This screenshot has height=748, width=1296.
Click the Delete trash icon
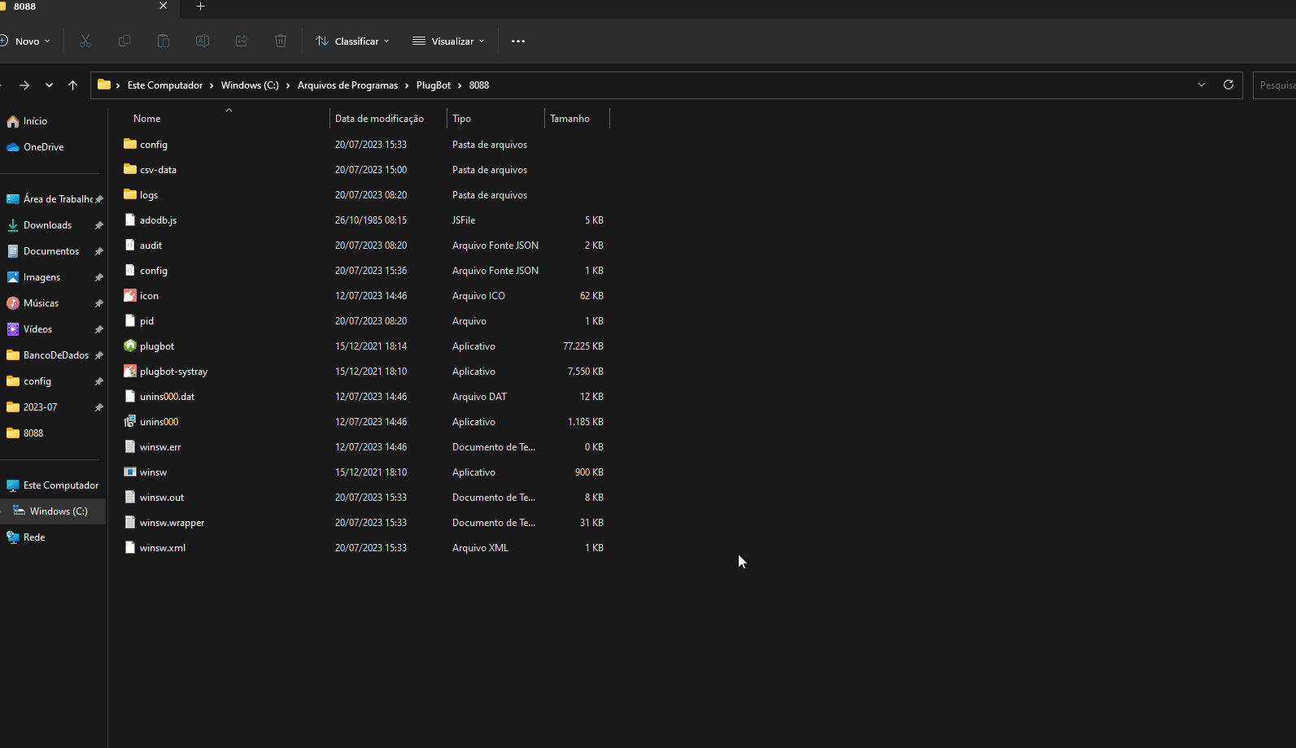[x=281, y=41]
